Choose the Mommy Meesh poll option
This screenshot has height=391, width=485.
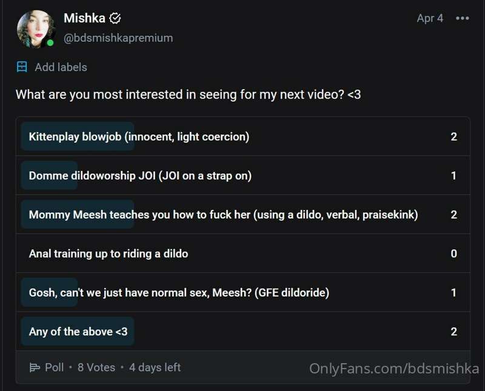click(x=243, y=214)
